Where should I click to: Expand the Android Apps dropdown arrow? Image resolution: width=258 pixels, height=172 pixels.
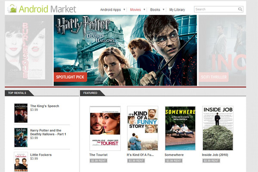(124, 9)
